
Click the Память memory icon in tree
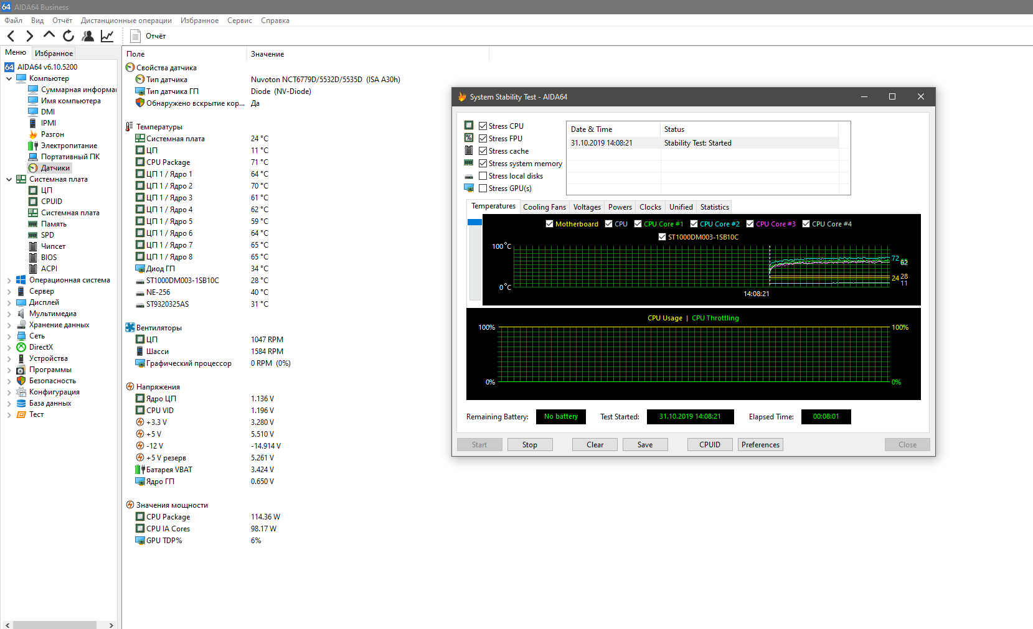pyautogui.click(x=33, y=224)
